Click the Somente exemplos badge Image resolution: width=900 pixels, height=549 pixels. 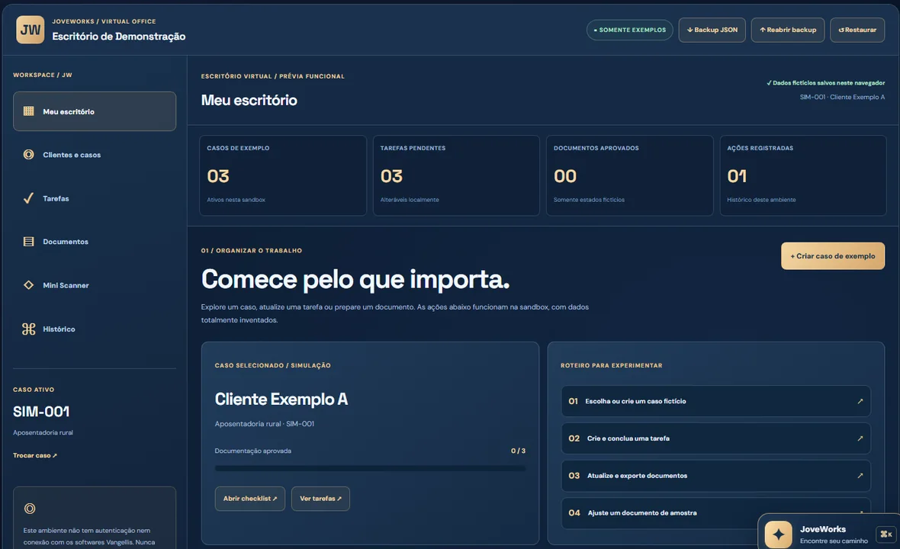click(630, 30)
